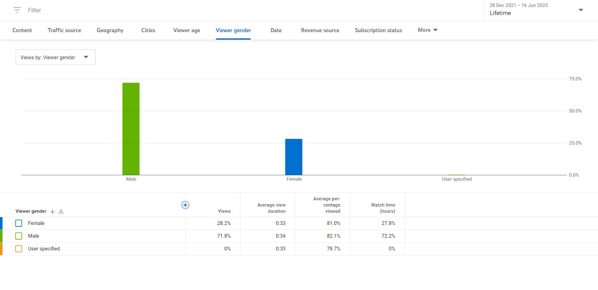Sort by Average percentage viewed column header
The width and height of the screenshot is (598, 290).
tap(327, 205)
